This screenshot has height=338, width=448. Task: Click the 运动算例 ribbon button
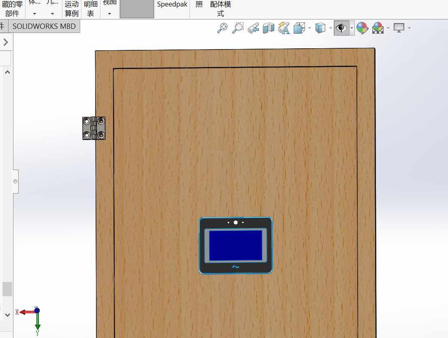71,9
